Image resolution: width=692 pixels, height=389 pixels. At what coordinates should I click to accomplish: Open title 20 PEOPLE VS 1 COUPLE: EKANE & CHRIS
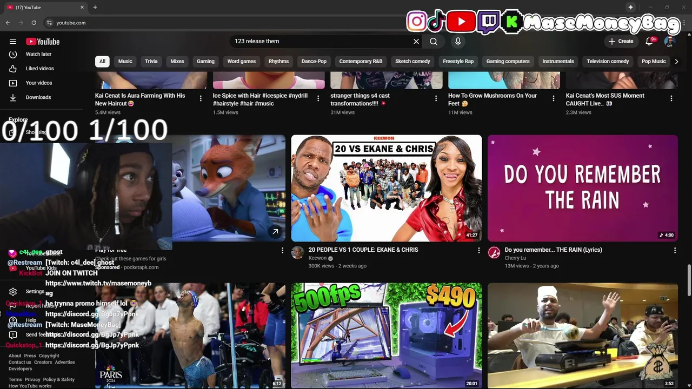tap(363, 250)
